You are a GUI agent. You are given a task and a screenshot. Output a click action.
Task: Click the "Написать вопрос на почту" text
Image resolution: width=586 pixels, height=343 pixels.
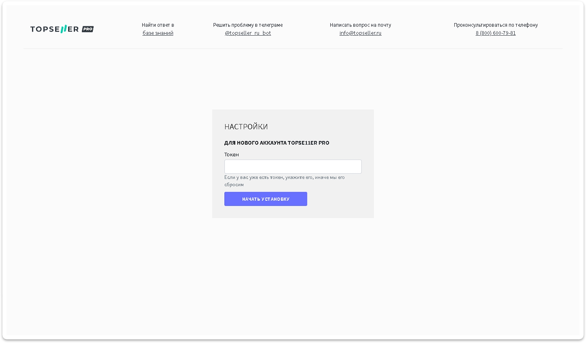(x=360, y=25)
